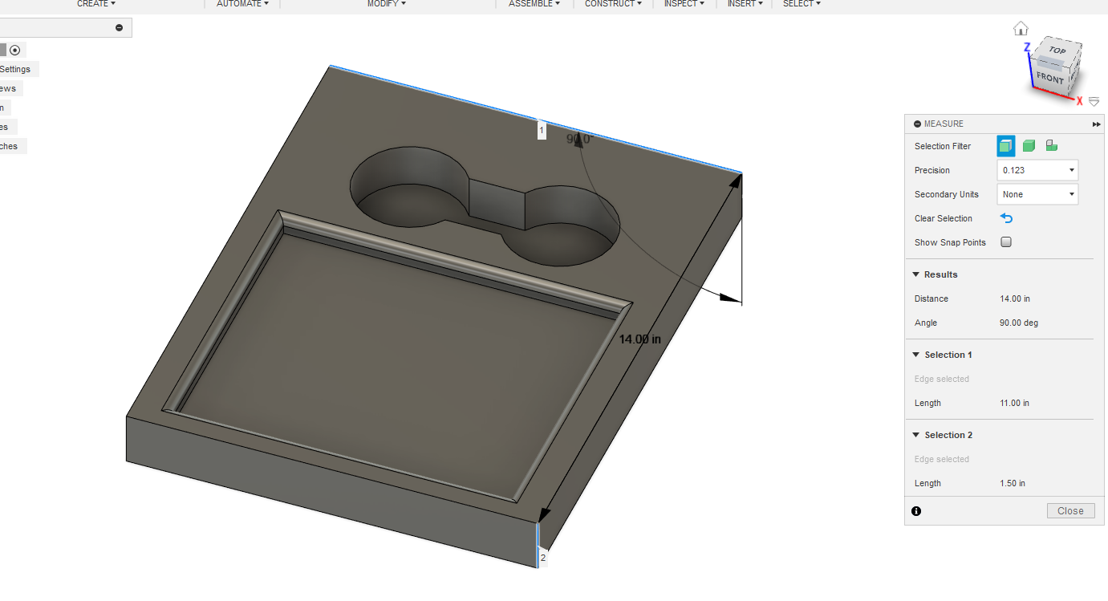Select the Settings item in browser

[x=15, y=69]
